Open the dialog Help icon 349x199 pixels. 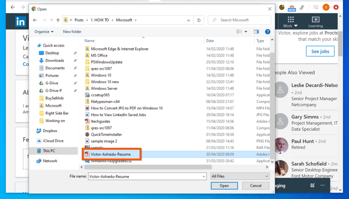(267, 31)
